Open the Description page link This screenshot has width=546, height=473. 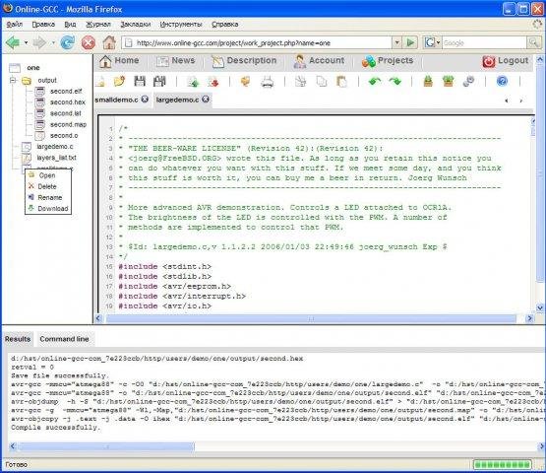tap(244, 61)
